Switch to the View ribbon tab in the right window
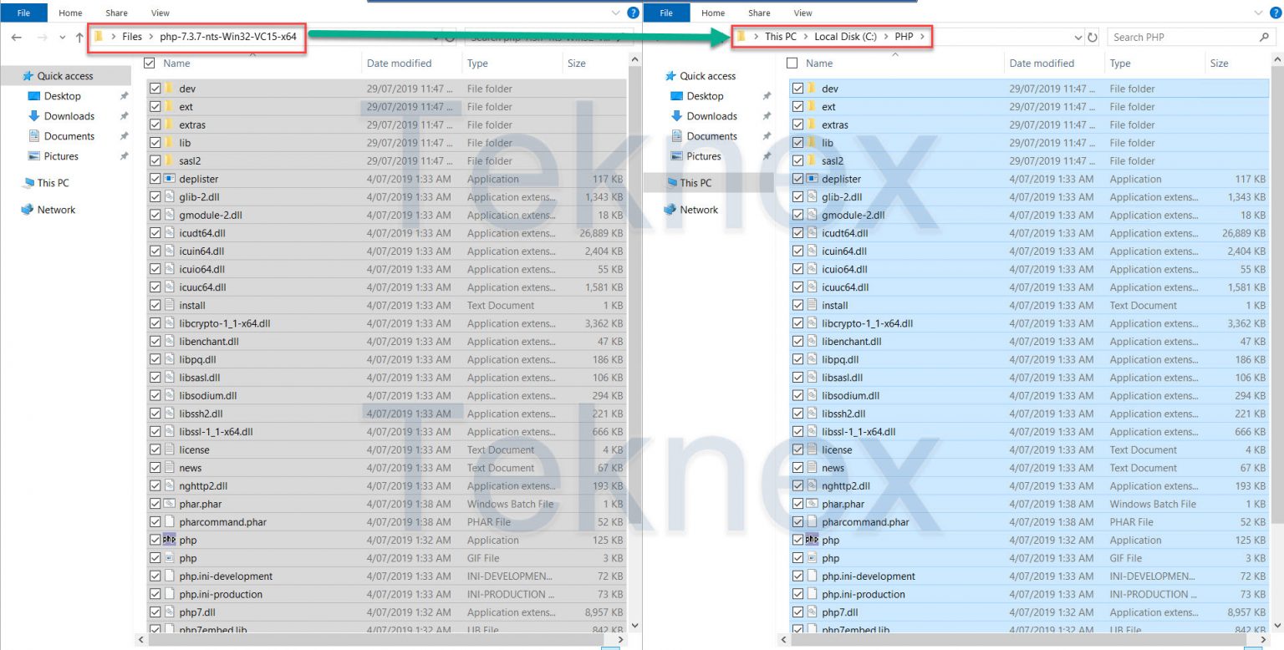1284x650 pixels. coord(802,13)
